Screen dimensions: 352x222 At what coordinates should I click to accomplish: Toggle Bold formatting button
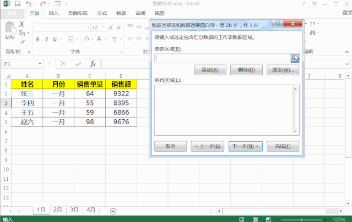coord(37,40)
